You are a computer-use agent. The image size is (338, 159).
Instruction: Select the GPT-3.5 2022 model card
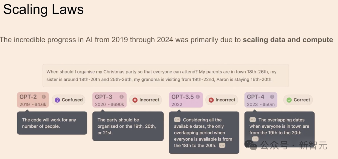click(186, 100)
